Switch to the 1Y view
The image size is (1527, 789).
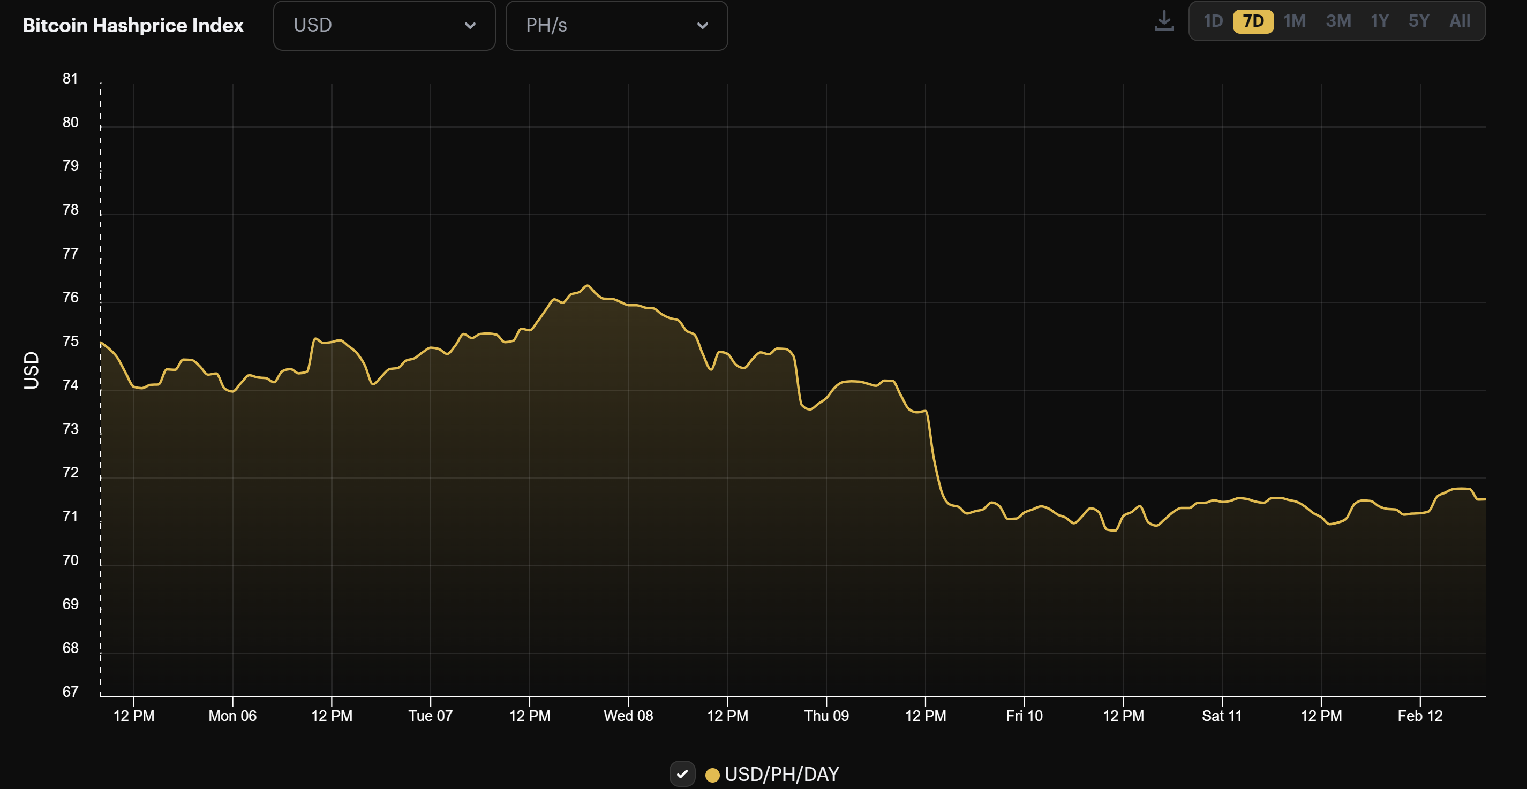coord(1379,21)
